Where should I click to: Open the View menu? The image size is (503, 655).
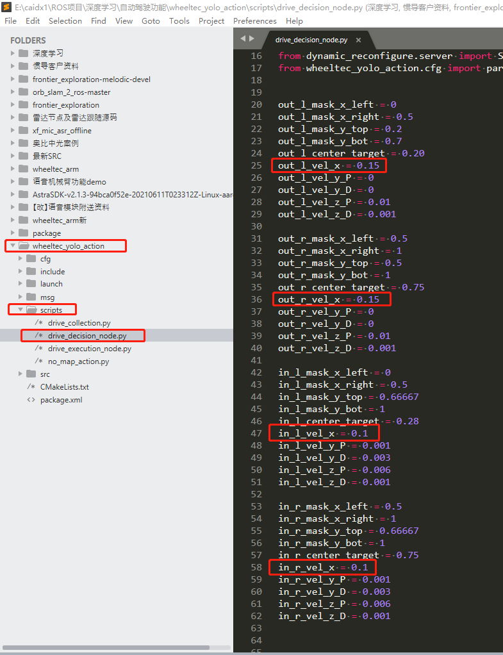coord(124,21)
